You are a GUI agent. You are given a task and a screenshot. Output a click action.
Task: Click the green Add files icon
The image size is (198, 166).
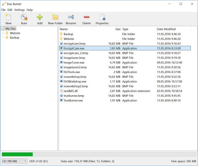point(40,18)
